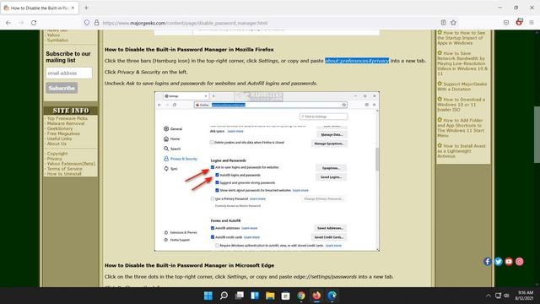Open 'Support MajorGeeks With a Donation' link
Viewport: 540px width, 304px height.
point(462,86)
